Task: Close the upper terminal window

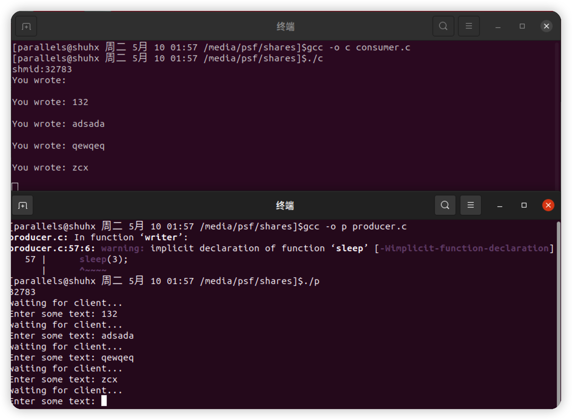Action: (x=546, y=26)
